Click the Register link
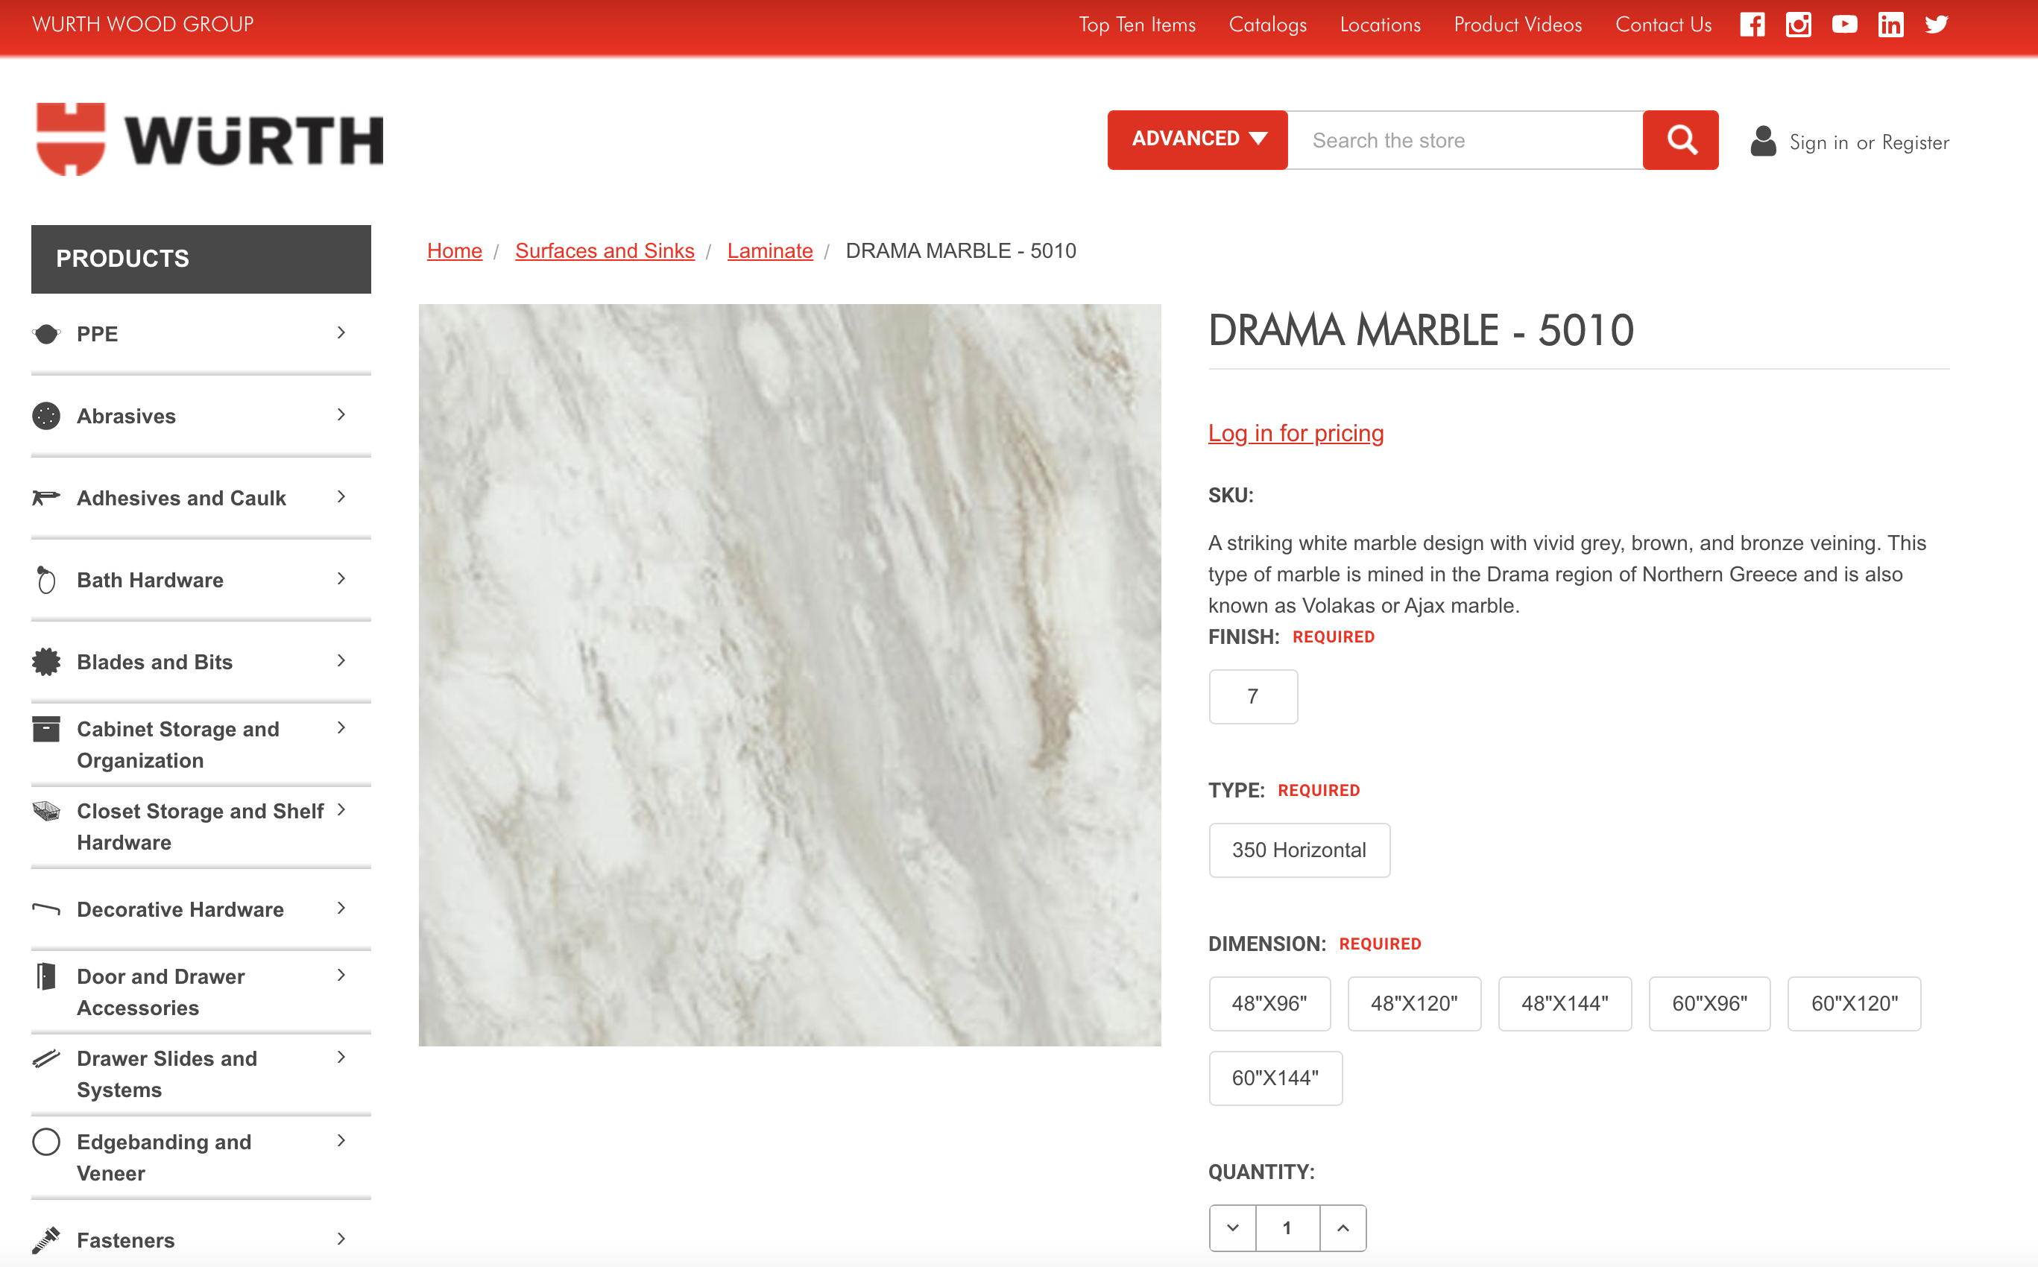The image size is (2038, 1267). tap(1915, 142)
